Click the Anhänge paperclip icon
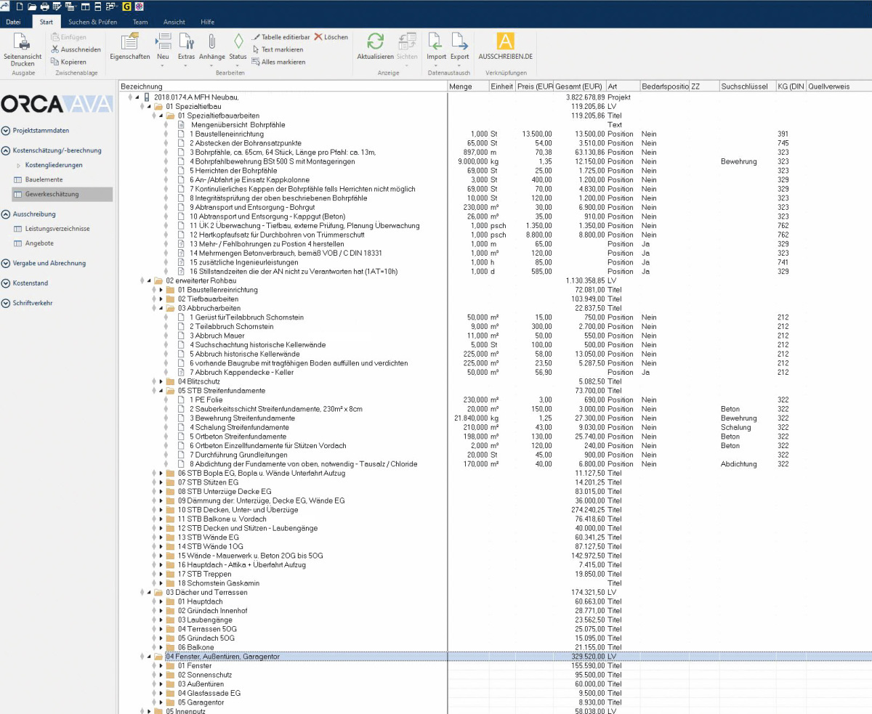The width and height of the screenshot is (872, 714). (211, 41)
